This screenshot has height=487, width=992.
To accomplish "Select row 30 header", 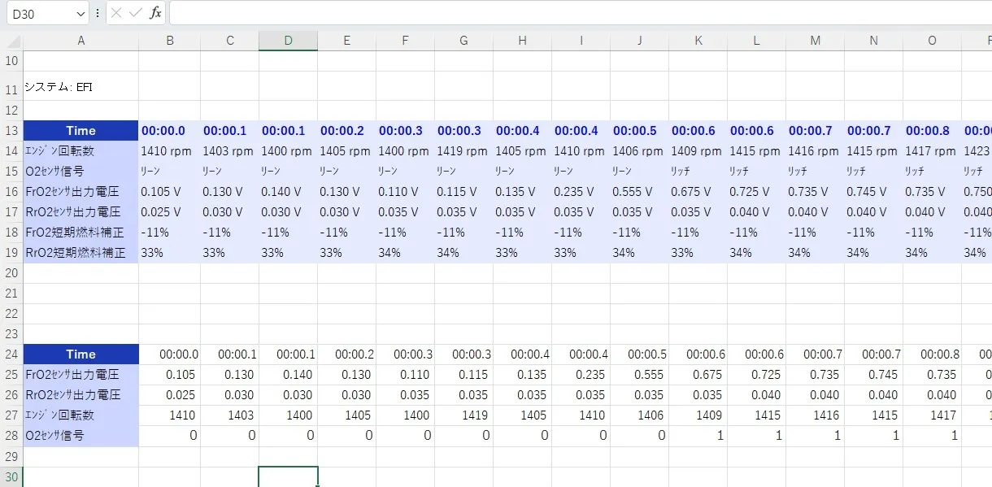I will [11, 476].
